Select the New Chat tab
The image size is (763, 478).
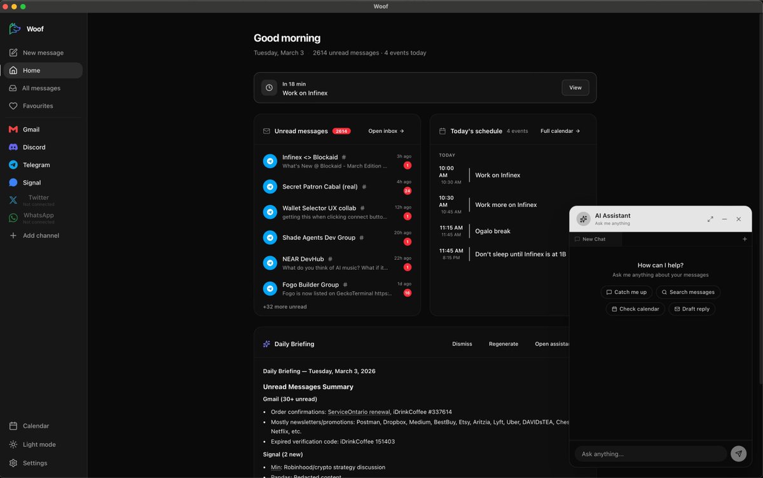(x=596, y=239)
